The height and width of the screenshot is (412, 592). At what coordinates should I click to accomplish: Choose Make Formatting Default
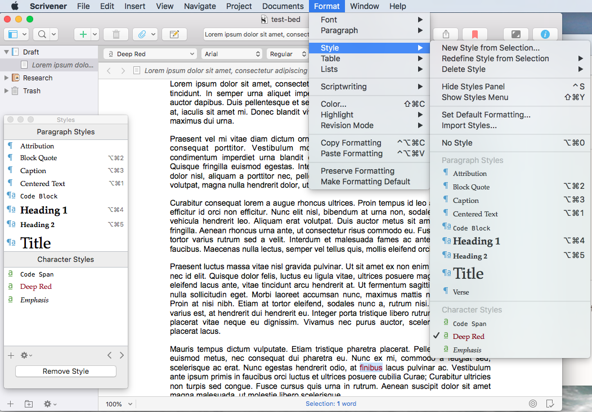[369, 182]
